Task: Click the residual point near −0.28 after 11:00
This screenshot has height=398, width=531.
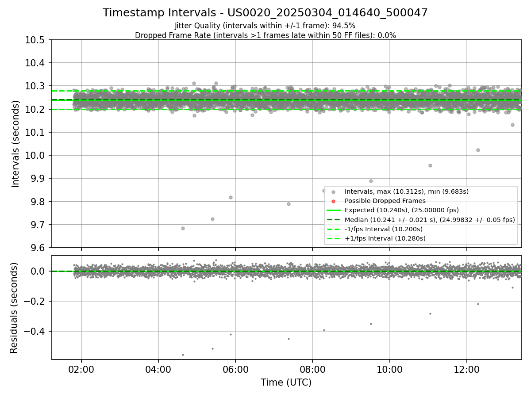Action: click(430, 314)
